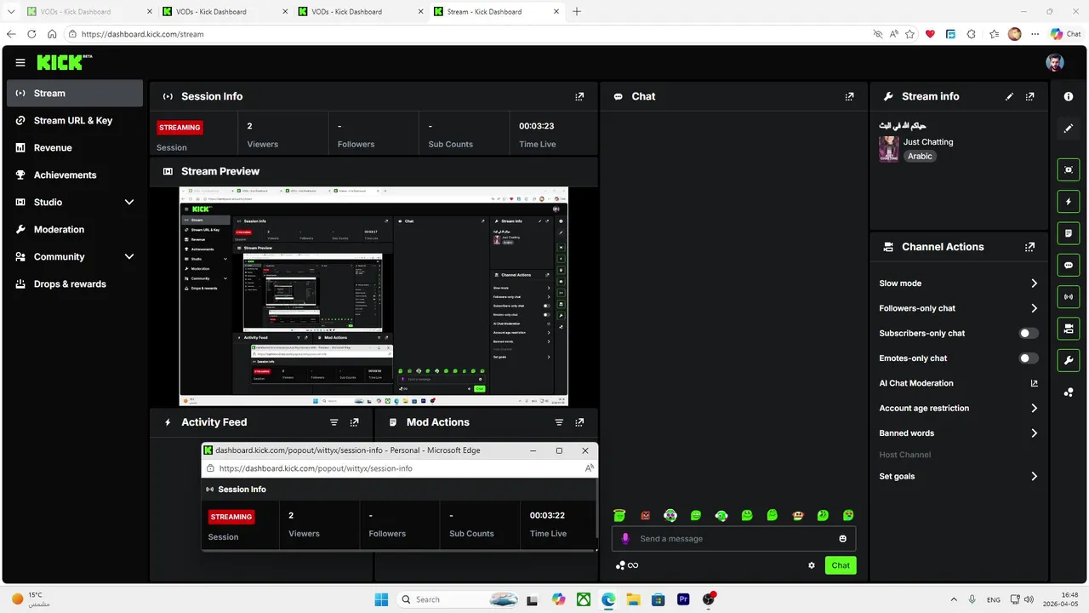Screen dimensions: 1089x613
Task: Click the red STREAMING badge in Session Info panel
Action: [x=180, y=128]
